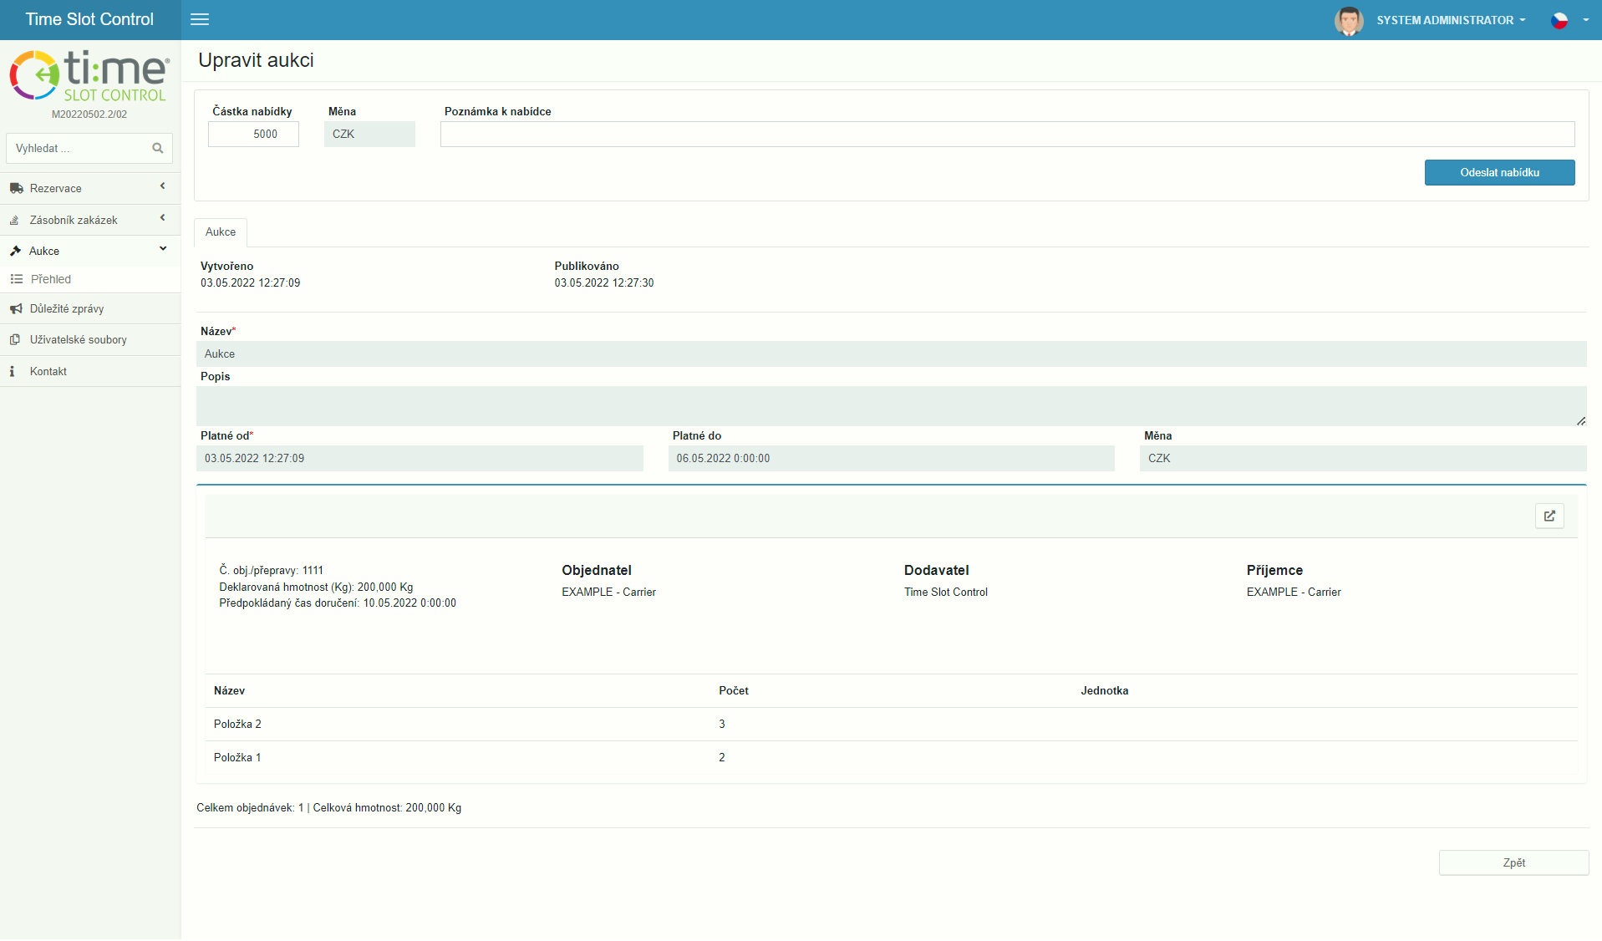
Task: Click the Vytvořeno timestamp 12:27:09
Action: pyautogui.click(x=250, y=282)
